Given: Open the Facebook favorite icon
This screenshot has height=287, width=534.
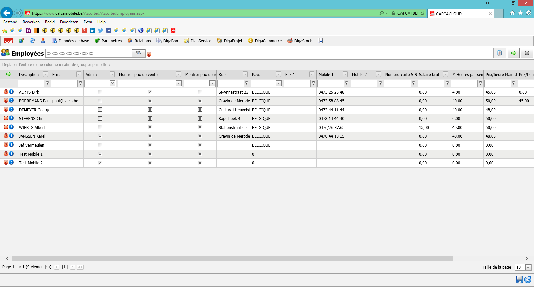Looking at the screenshot, I should coord(109,30).
